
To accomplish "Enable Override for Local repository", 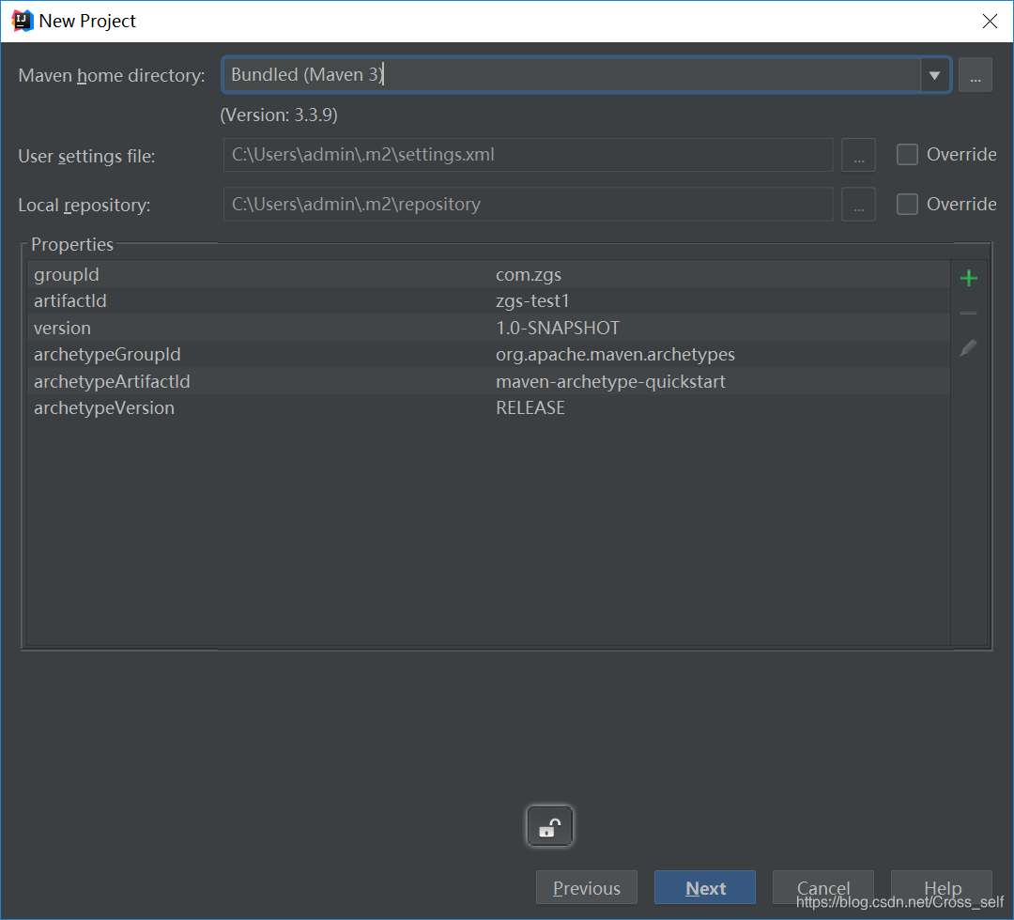I will 907,205.
